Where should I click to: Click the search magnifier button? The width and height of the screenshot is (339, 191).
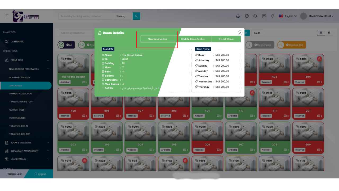tap(136, 16)
